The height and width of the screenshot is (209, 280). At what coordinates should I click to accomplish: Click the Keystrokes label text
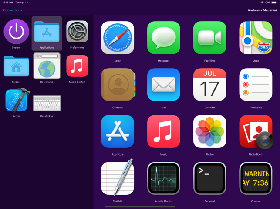[x=47, y=116]
